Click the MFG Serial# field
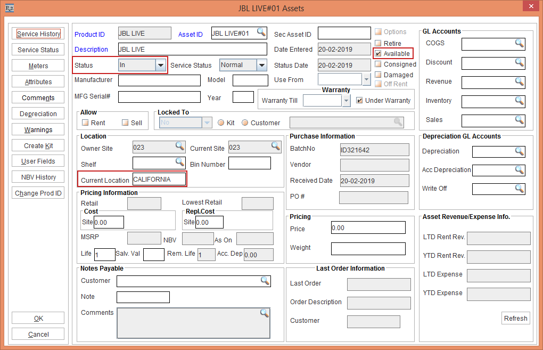Screen dimensions: 543x350 point(159,97)
